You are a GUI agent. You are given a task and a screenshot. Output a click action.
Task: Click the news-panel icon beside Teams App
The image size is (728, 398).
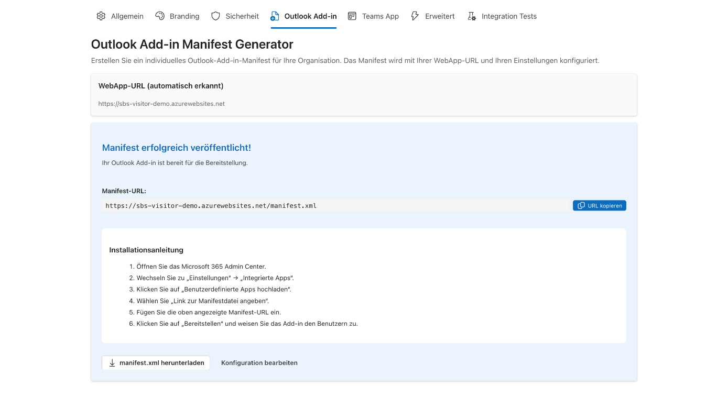click(x=352, y=16)
